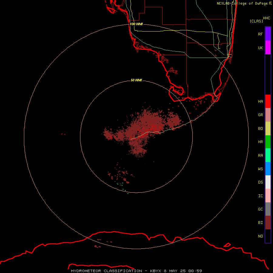Click the BD yellow legend swatch
The height and width of the screenshot is (273, 273).
[268, 128]
